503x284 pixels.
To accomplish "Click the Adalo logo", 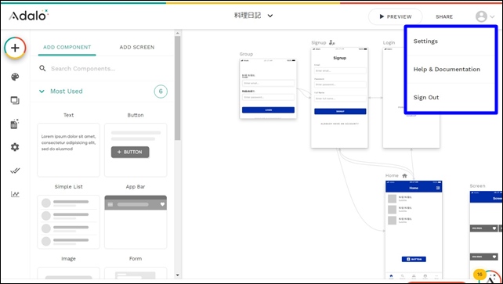I will click(28, 16).
